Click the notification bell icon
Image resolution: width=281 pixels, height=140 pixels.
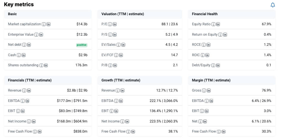(x=273, y=5)
